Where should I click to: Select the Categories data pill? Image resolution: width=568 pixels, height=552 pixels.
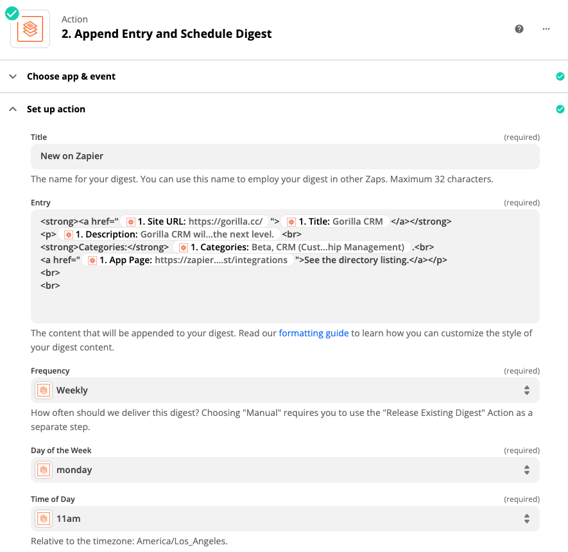coord(291,247)
